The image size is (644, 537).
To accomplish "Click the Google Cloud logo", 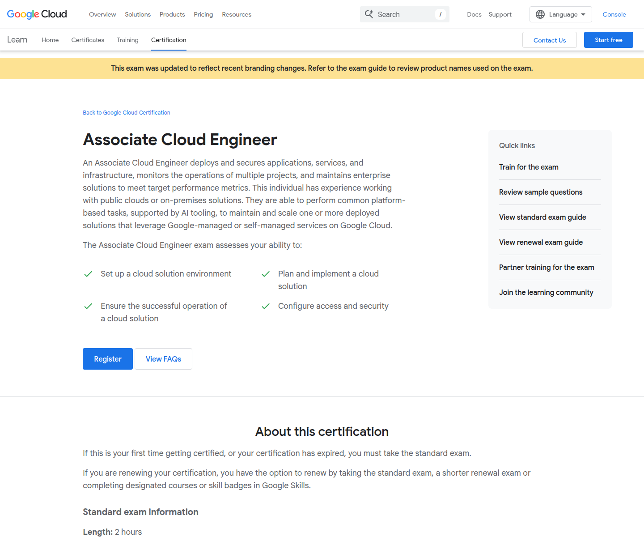I will pos(37,14).
